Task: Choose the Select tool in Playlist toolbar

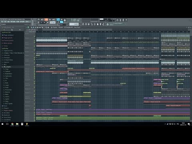Action: (44, 28)
